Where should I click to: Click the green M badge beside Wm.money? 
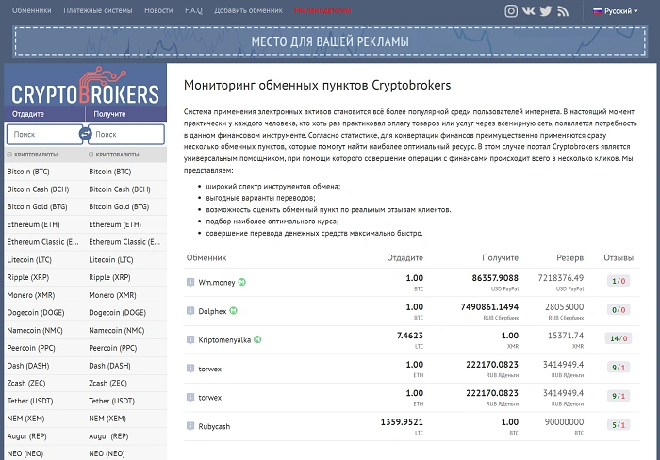point(242,282)
